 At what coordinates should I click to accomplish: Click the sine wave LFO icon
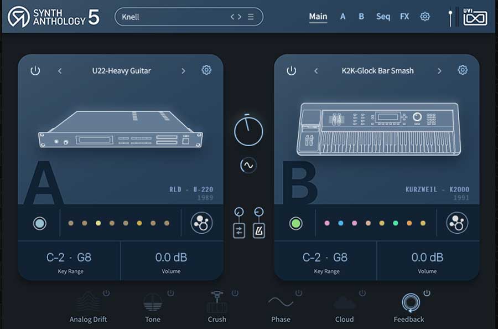248,165
